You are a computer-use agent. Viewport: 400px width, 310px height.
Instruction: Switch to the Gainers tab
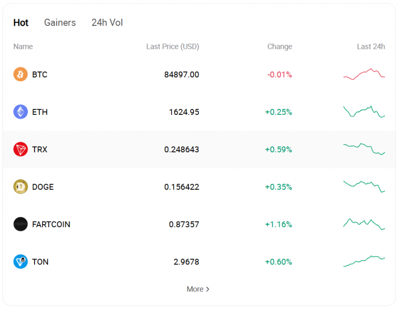60,22
